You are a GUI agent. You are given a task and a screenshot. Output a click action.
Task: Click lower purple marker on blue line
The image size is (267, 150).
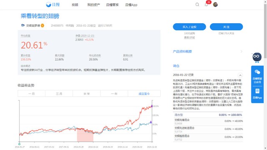(x=151, y=122)
